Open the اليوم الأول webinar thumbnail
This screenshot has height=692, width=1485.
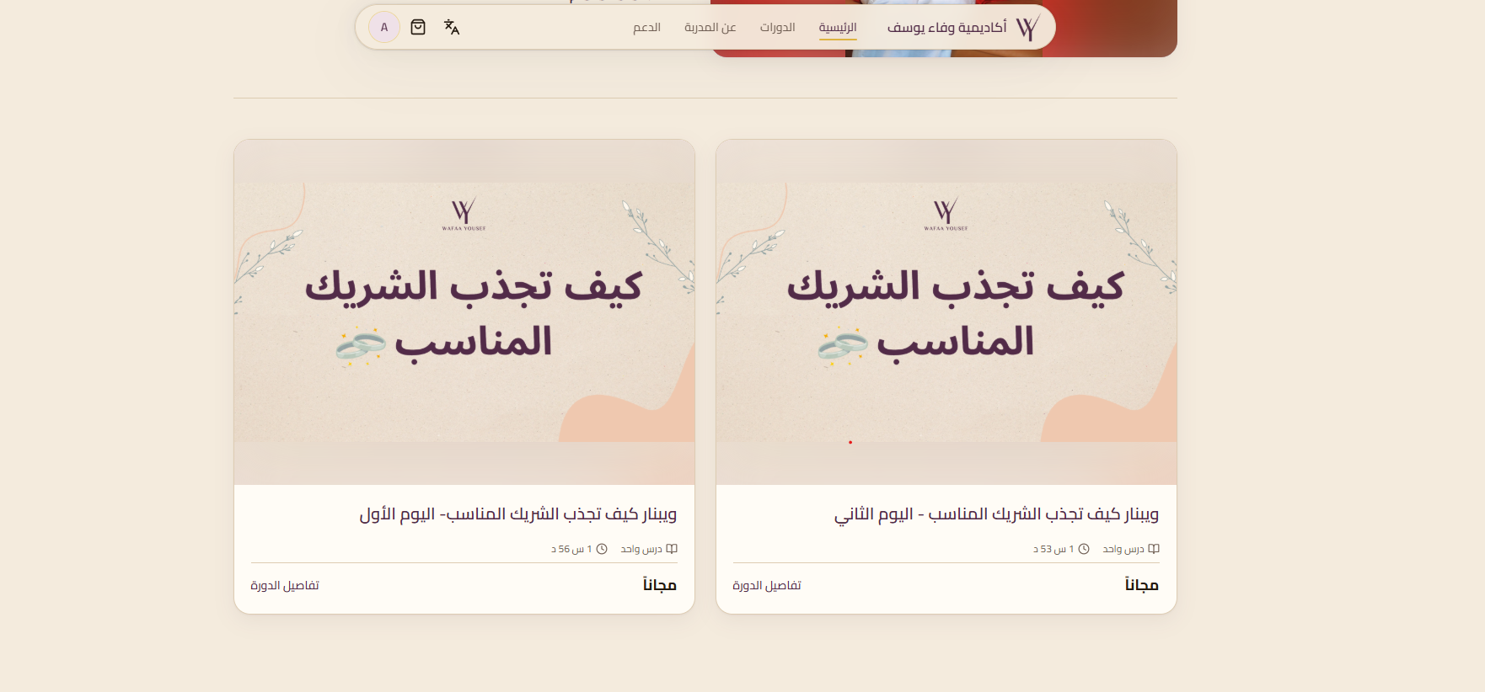(464, 312)
